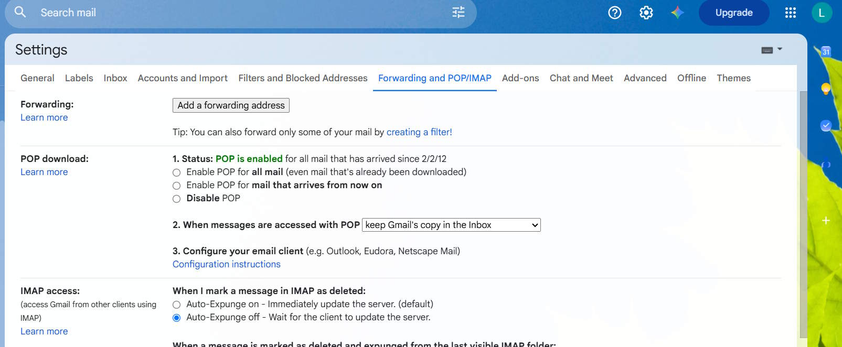Open input tools keyboard icon
The width and height of the screenshot is (842, 347).
click(x=767, y=50)
